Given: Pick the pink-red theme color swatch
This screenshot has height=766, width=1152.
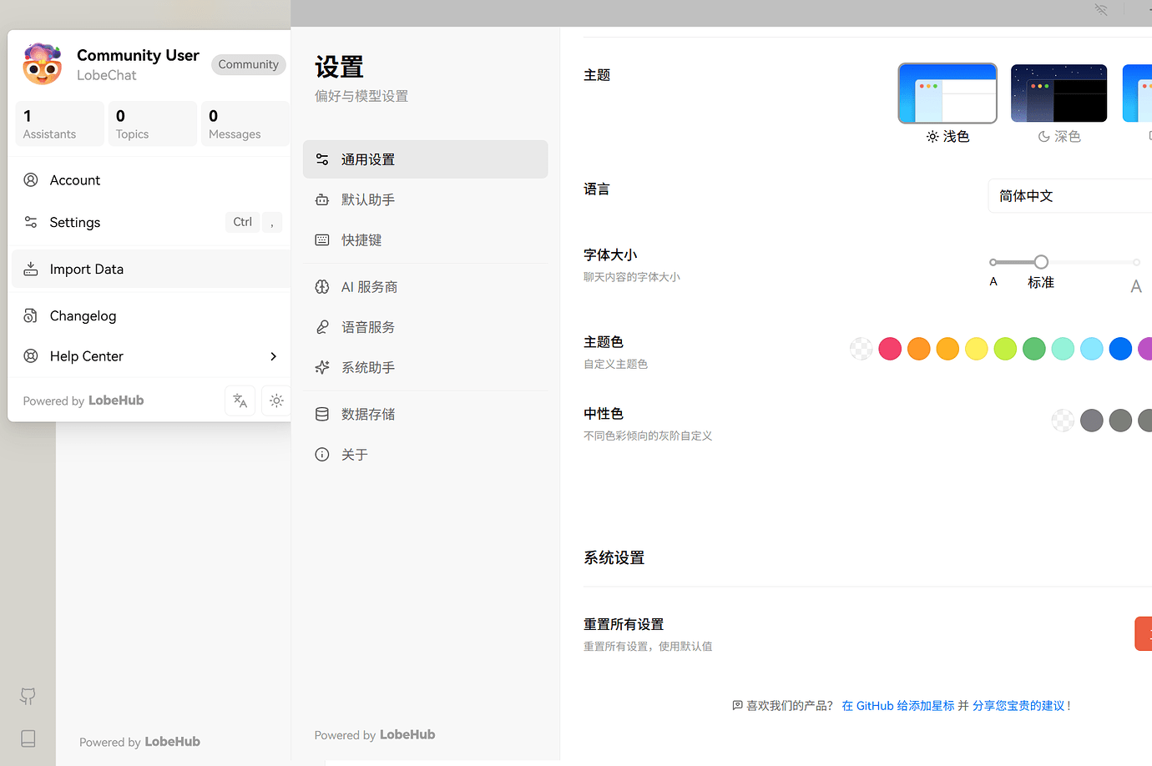Looking at the screenshot, I should [x=890, y=349].
